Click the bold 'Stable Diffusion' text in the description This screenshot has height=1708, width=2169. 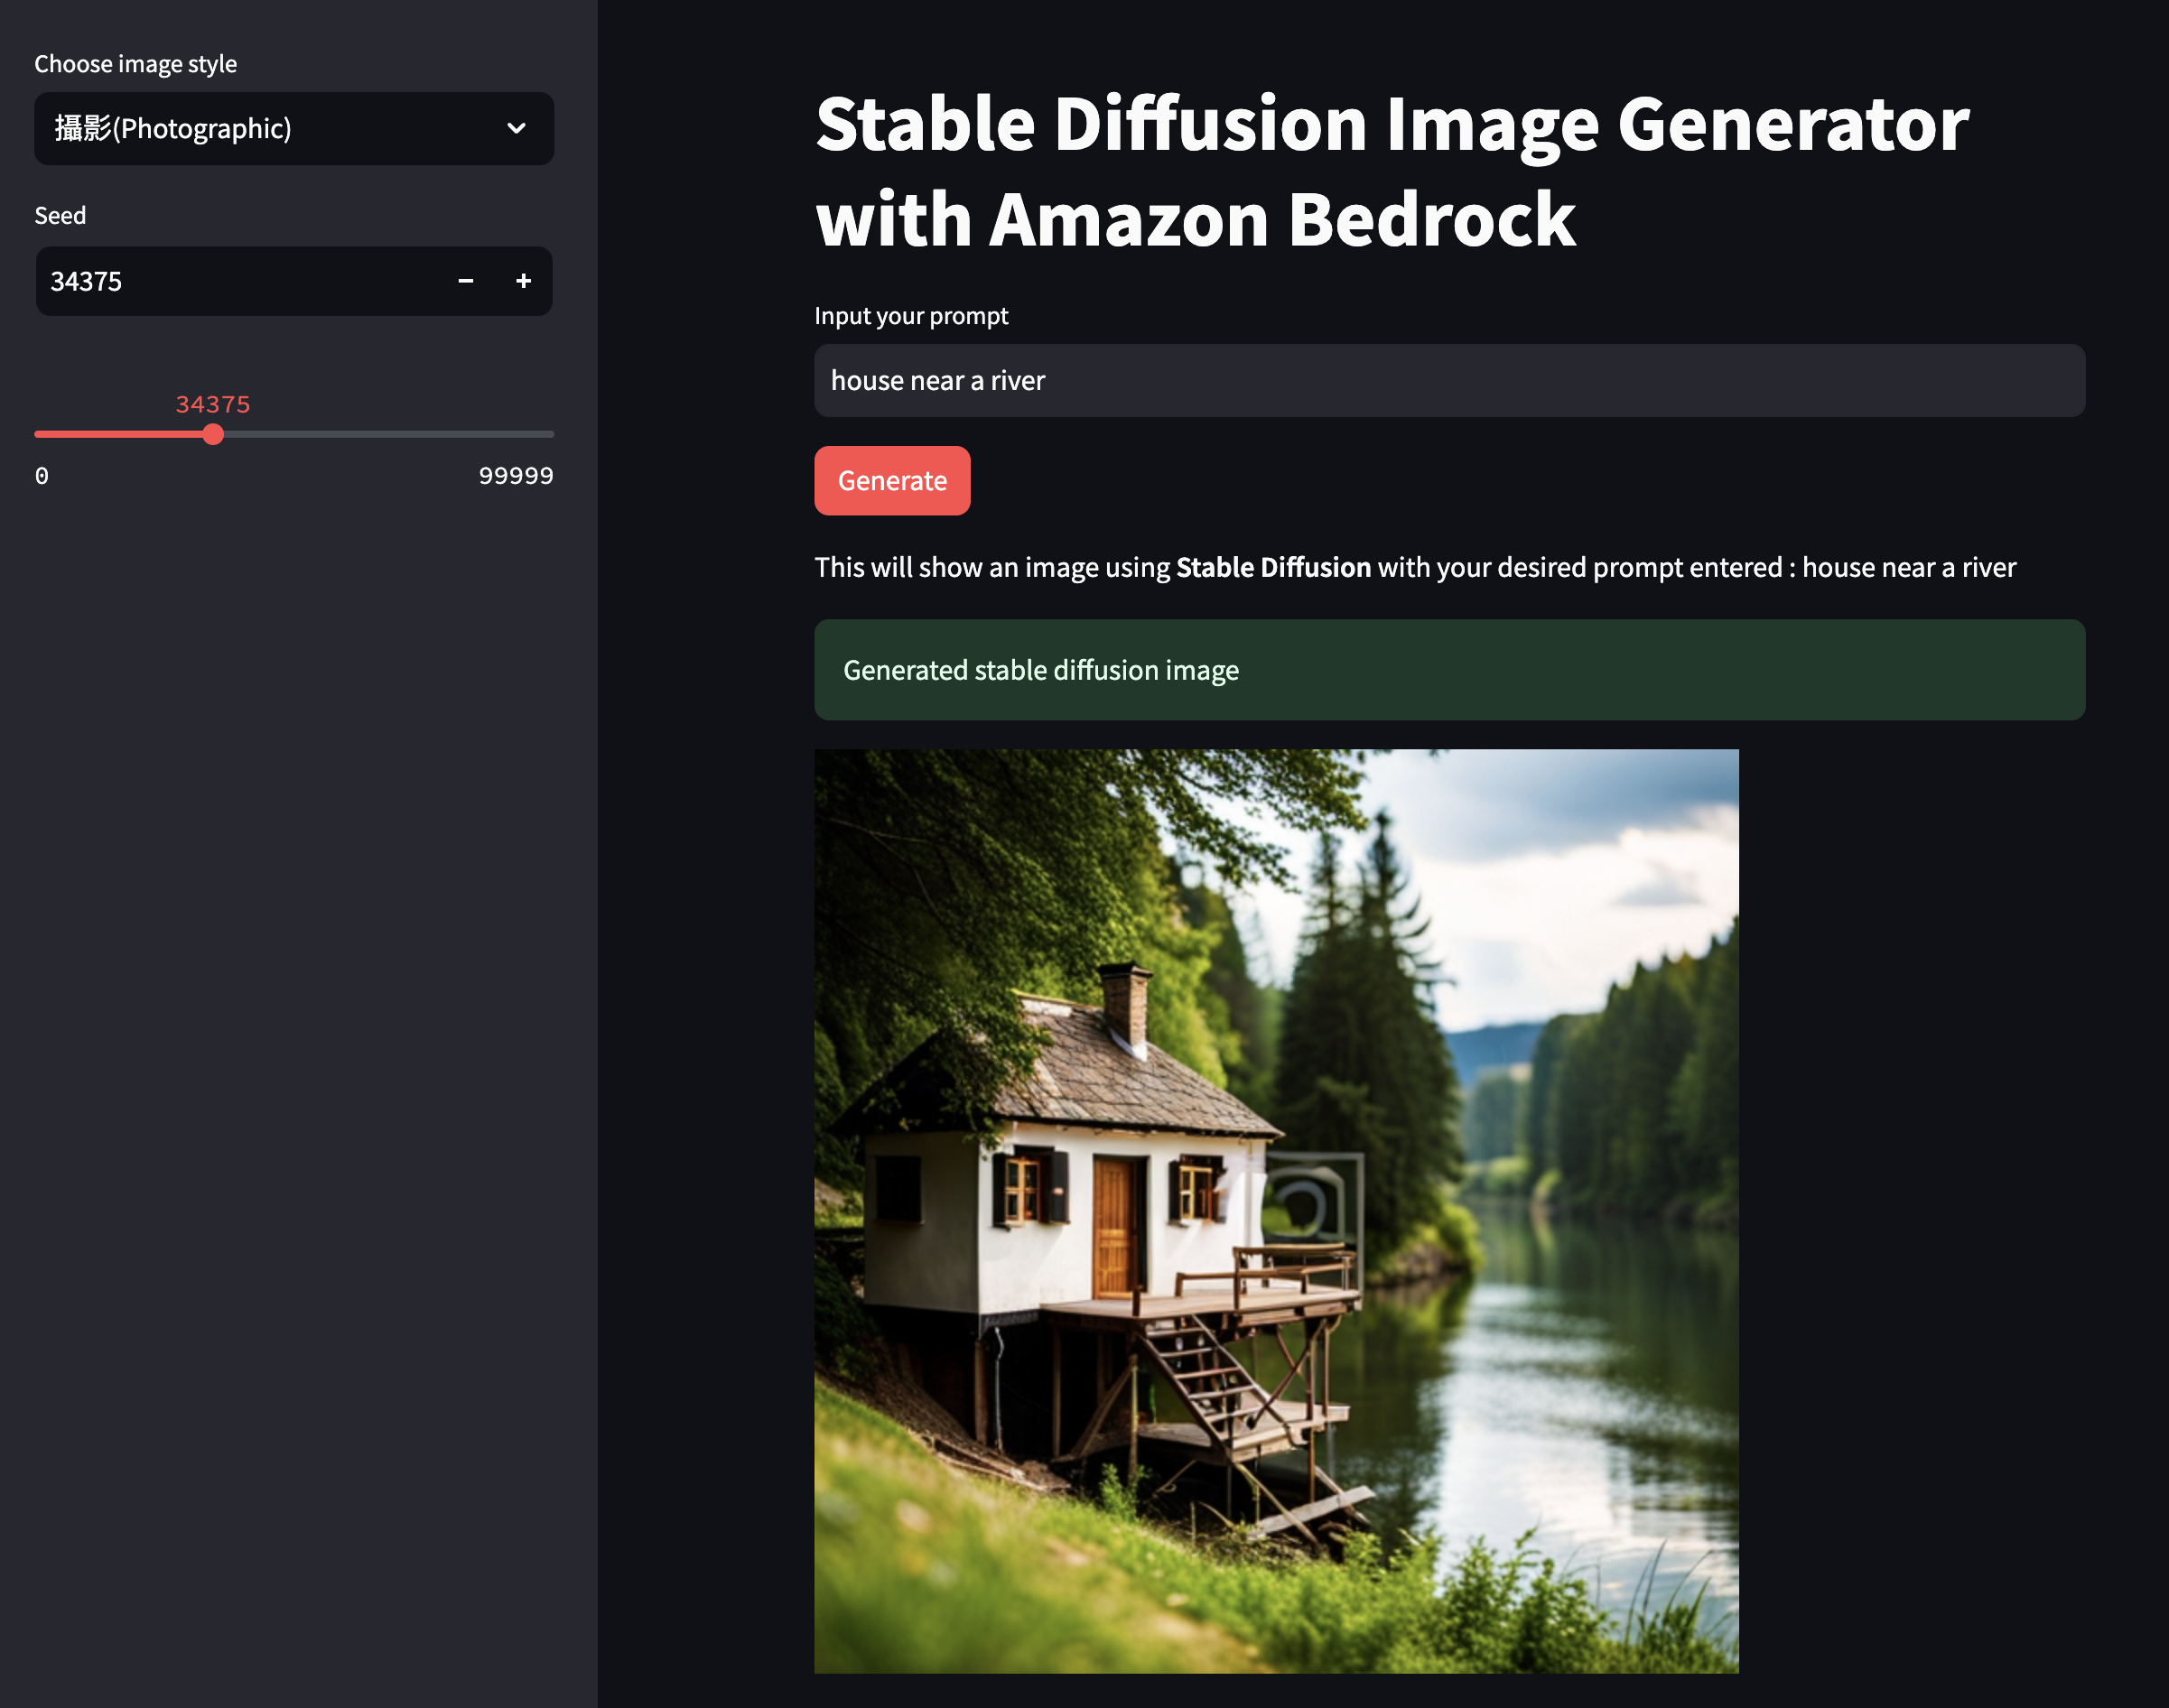[1273, 567]
